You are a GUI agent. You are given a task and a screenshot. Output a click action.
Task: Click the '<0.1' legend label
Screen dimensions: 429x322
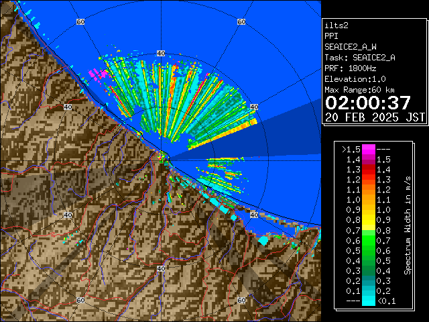[x=387, y=301]
